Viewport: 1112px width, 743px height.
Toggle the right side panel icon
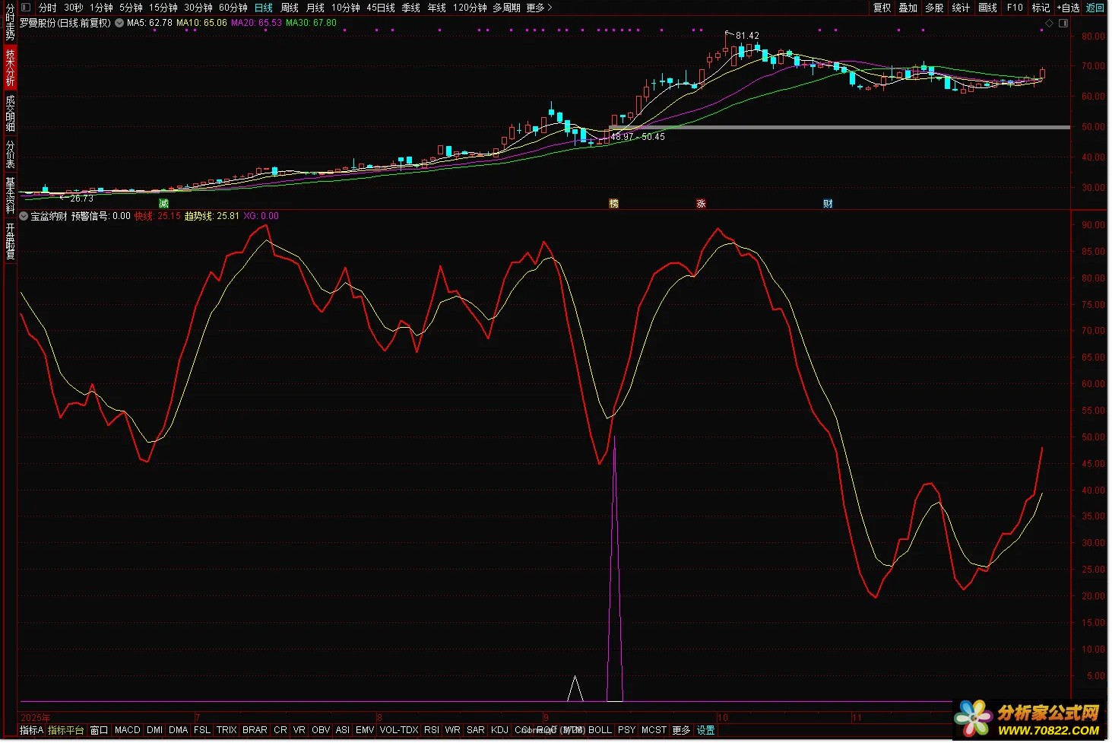1063,23
